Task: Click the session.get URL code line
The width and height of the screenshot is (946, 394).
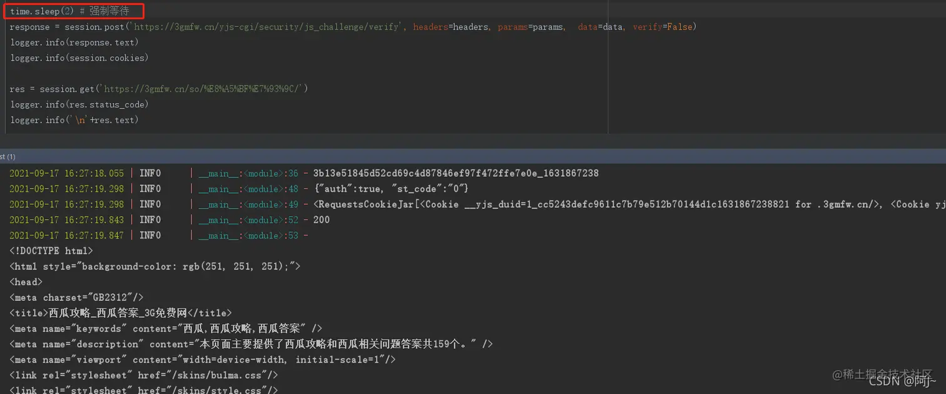Action: (x=159, y=89)
